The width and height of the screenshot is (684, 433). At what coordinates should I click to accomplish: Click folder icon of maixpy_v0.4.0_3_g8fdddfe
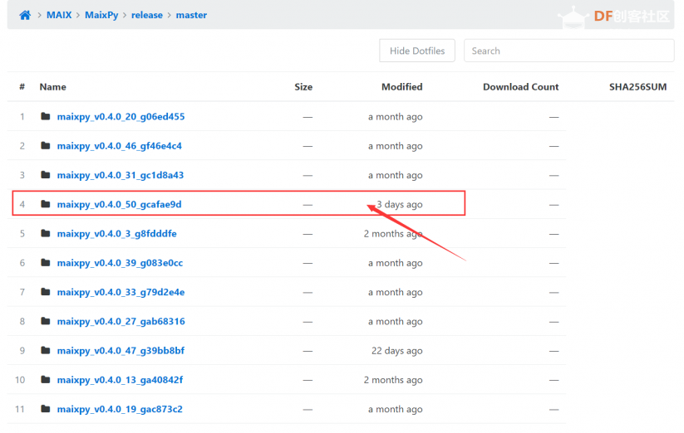tap(46, 233)
